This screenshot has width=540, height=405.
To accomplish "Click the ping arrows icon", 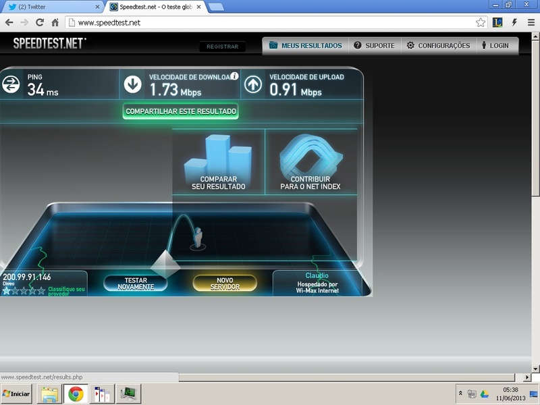I will pyautogui.click(x=11, y=85).
